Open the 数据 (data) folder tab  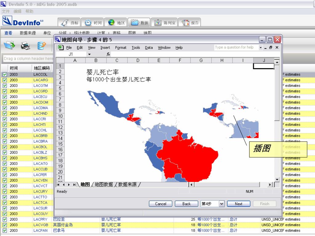(x=139, y=22)
